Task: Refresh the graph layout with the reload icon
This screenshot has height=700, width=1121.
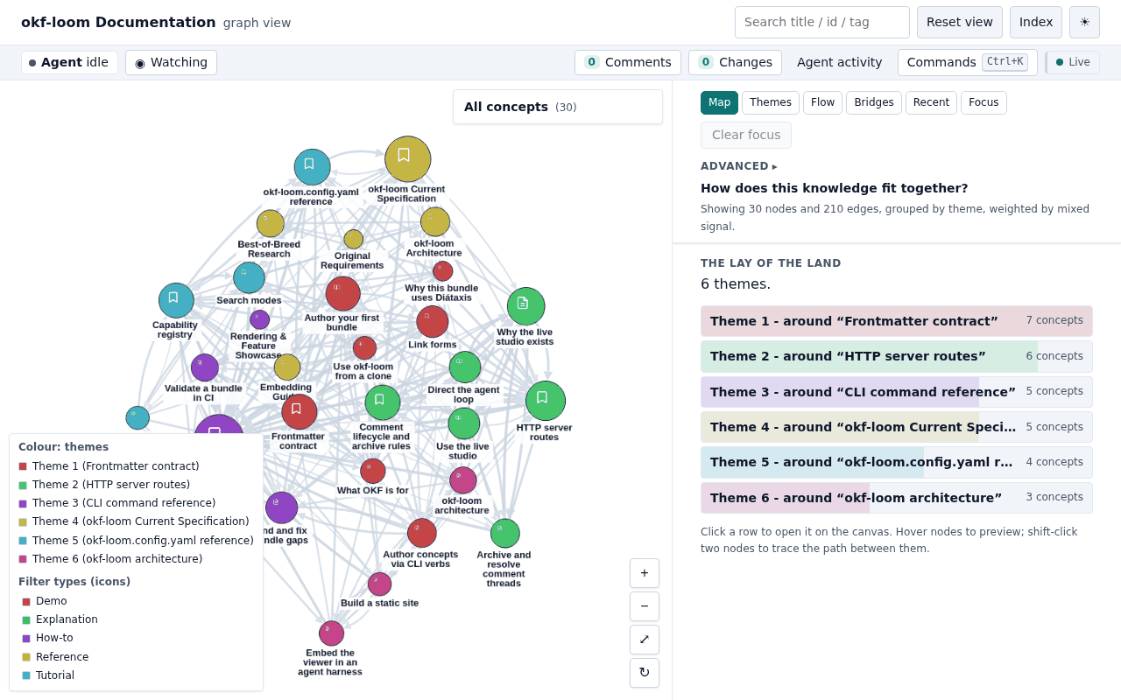Action: (645, 673)
